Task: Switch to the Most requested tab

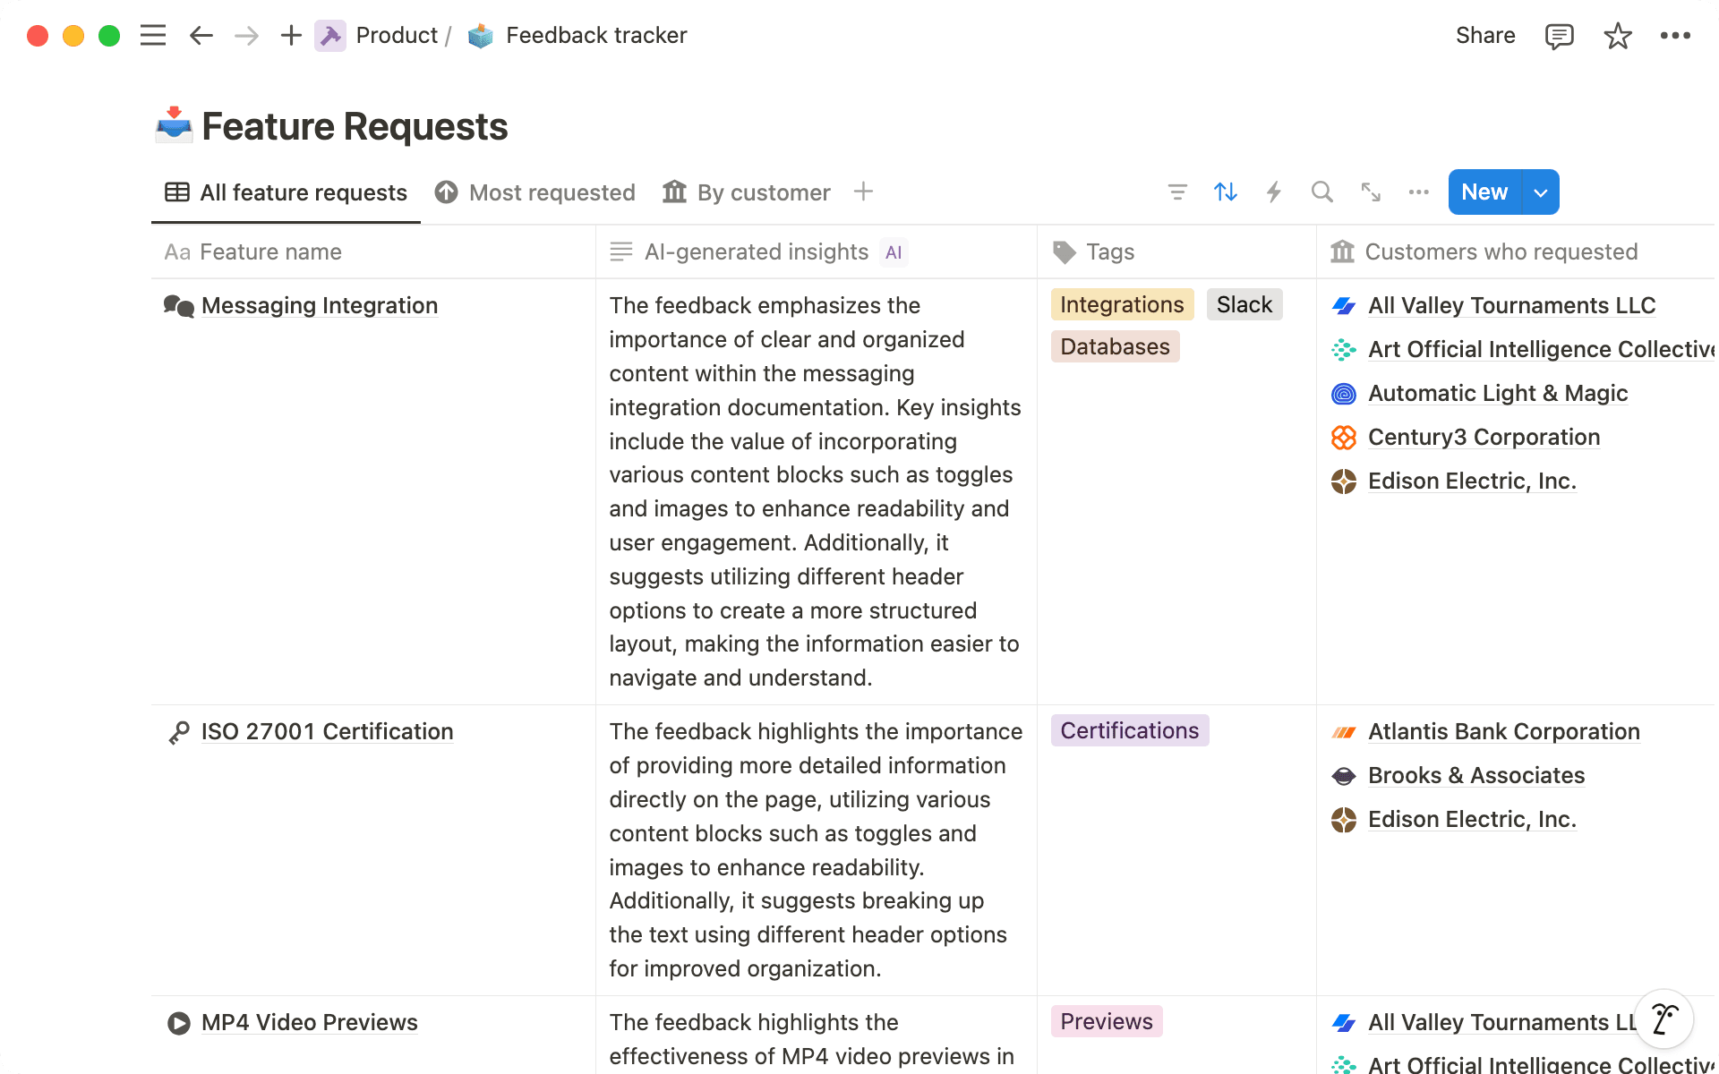Action: click(552, 192)
